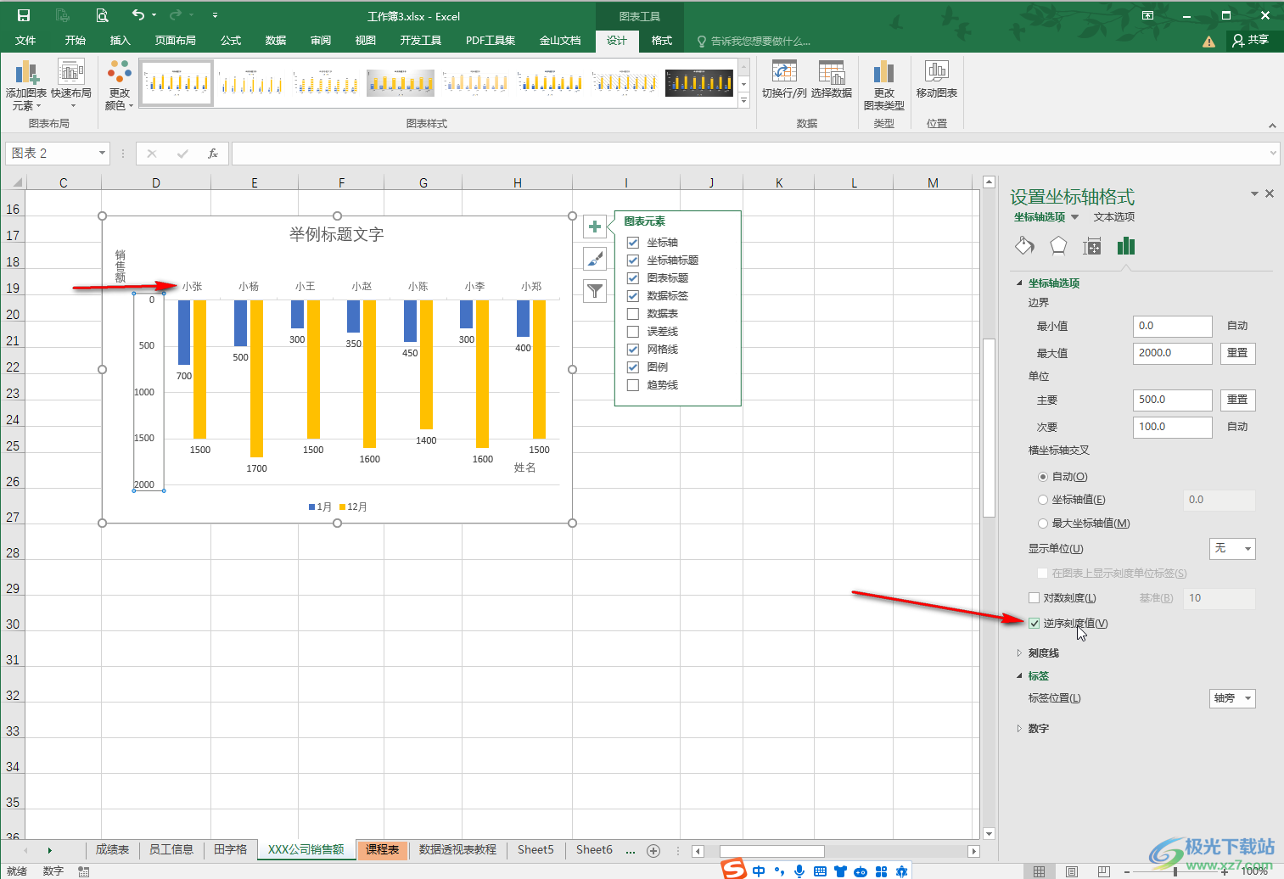Click the print preview icon

[102, 15]
